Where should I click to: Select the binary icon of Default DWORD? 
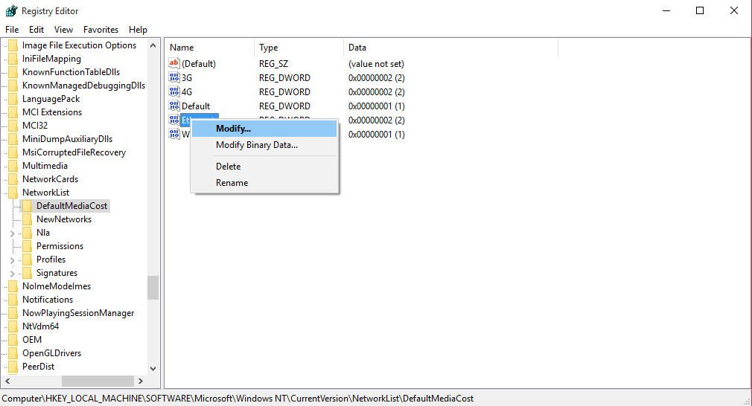[x=174, y=106]
